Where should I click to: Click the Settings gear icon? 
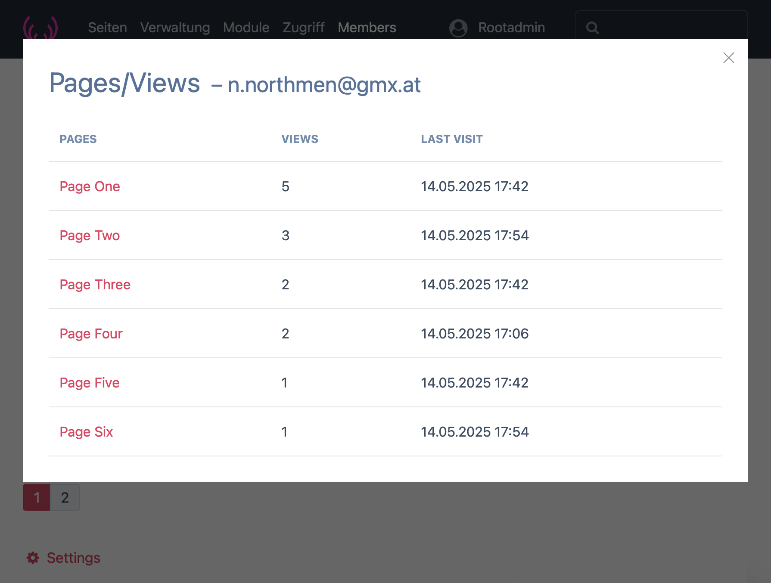click(33, 558)
